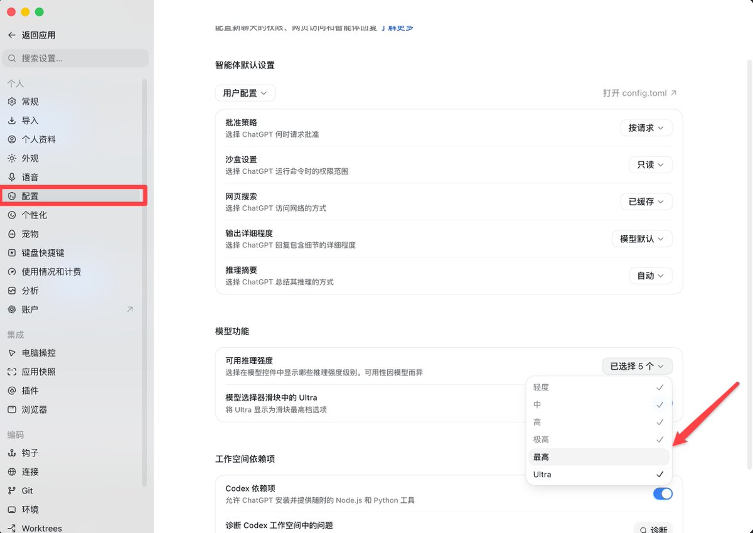The image size is (753, 533).
Task: Open config.toml via 打开 config.toml link
Action: point(640,93)
